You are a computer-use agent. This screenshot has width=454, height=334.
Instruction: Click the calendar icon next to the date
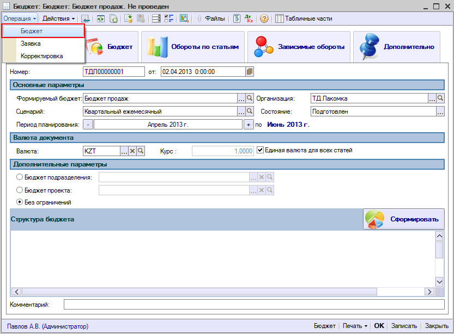[250, 71]
